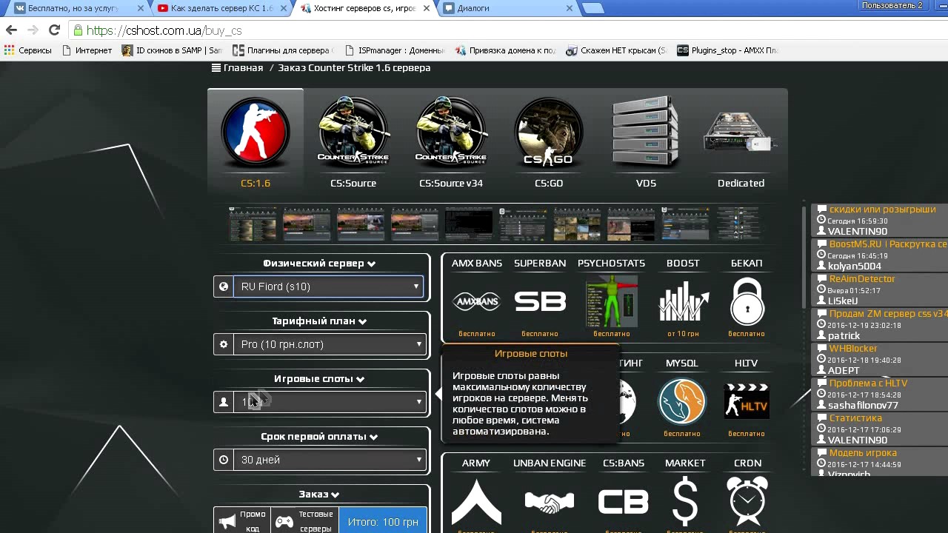The width and height of the screenshot is (948, 533).
Task: Open forum topic скидки или розыгрыши
Action: pyautogui.click(x=882, y=209)
